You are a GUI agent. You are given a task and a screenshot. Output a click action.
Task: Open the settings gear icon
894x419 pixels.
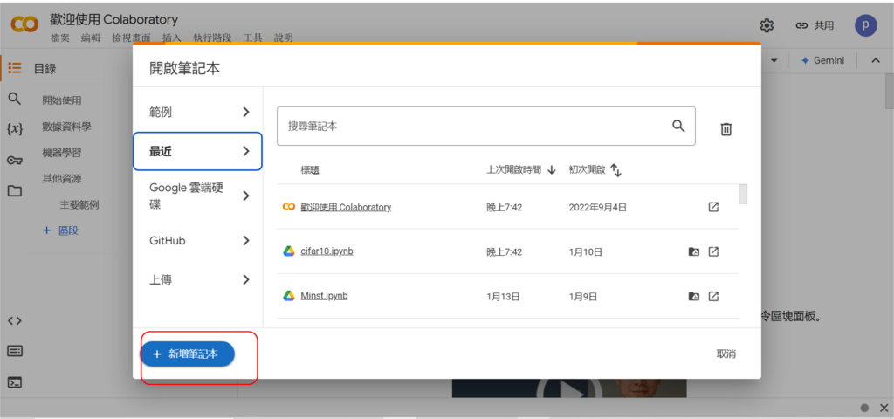(x=767, y=25)
